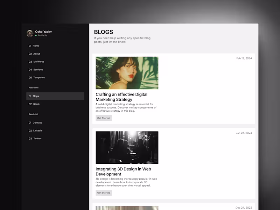Click the Osho Yadav name text

(43, 32)
